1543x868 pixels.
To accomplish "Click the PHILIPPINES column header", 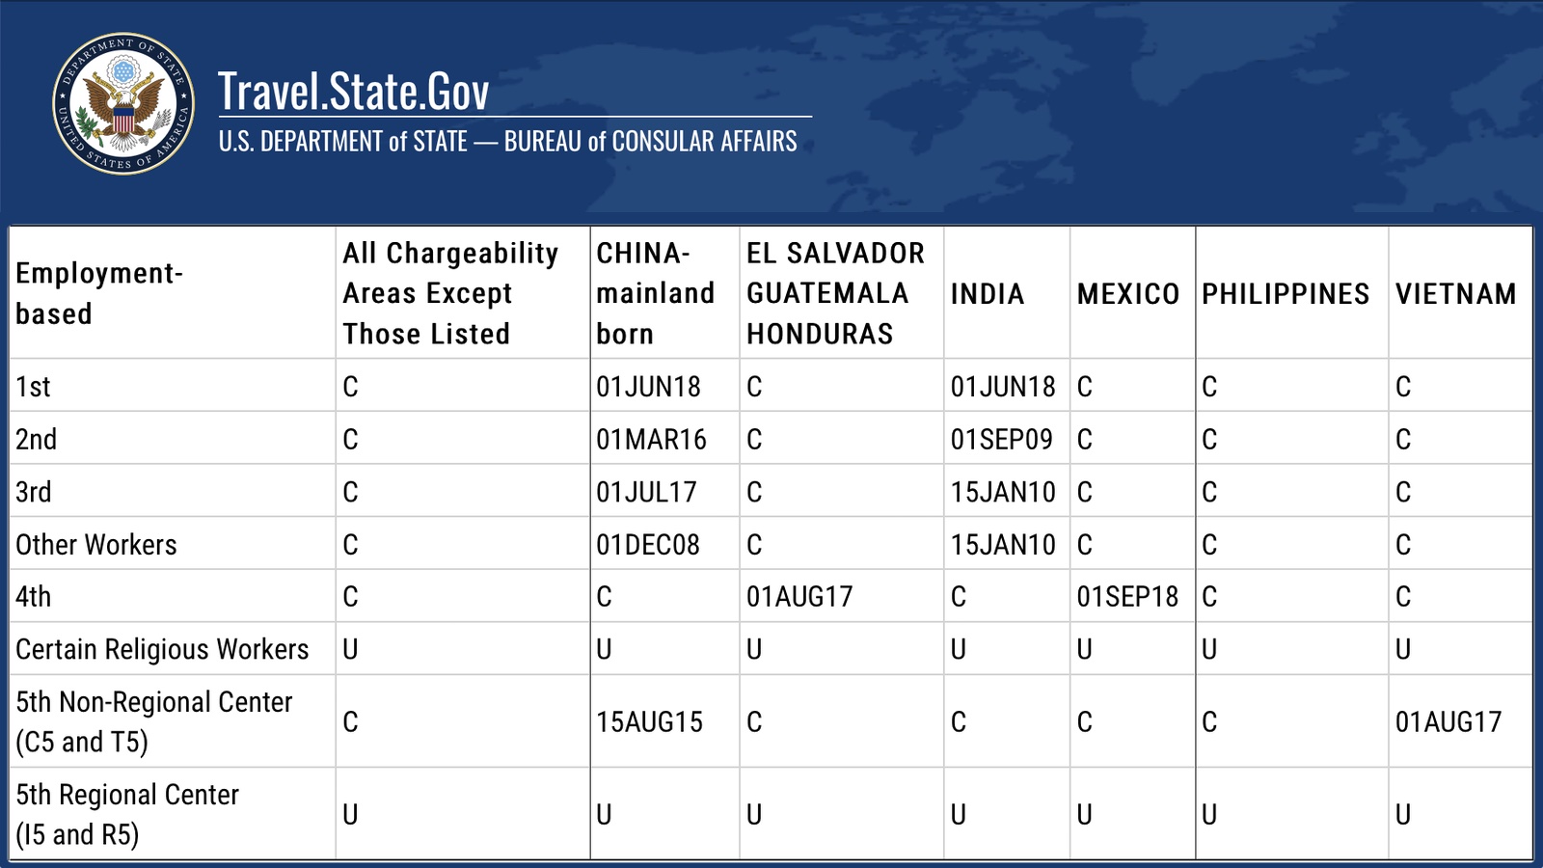I will [1286, 294].
